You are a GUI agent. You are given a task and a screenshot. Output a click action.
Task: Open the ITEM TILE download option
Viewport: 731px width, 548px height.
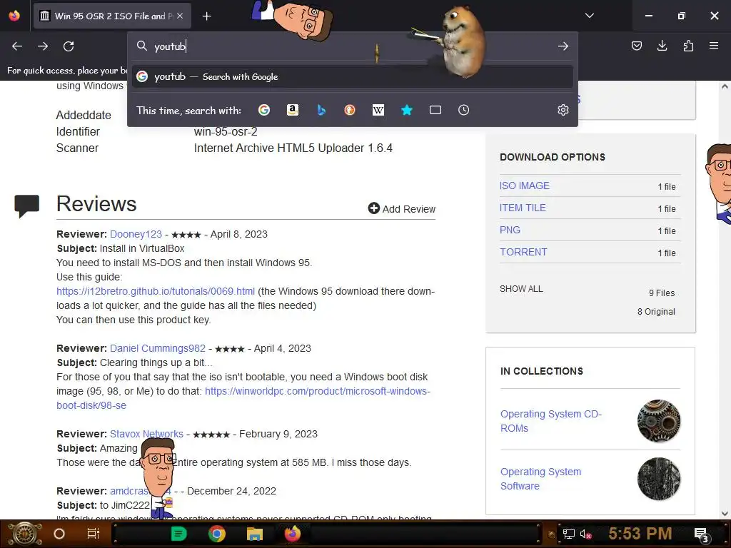pos(523,208)
